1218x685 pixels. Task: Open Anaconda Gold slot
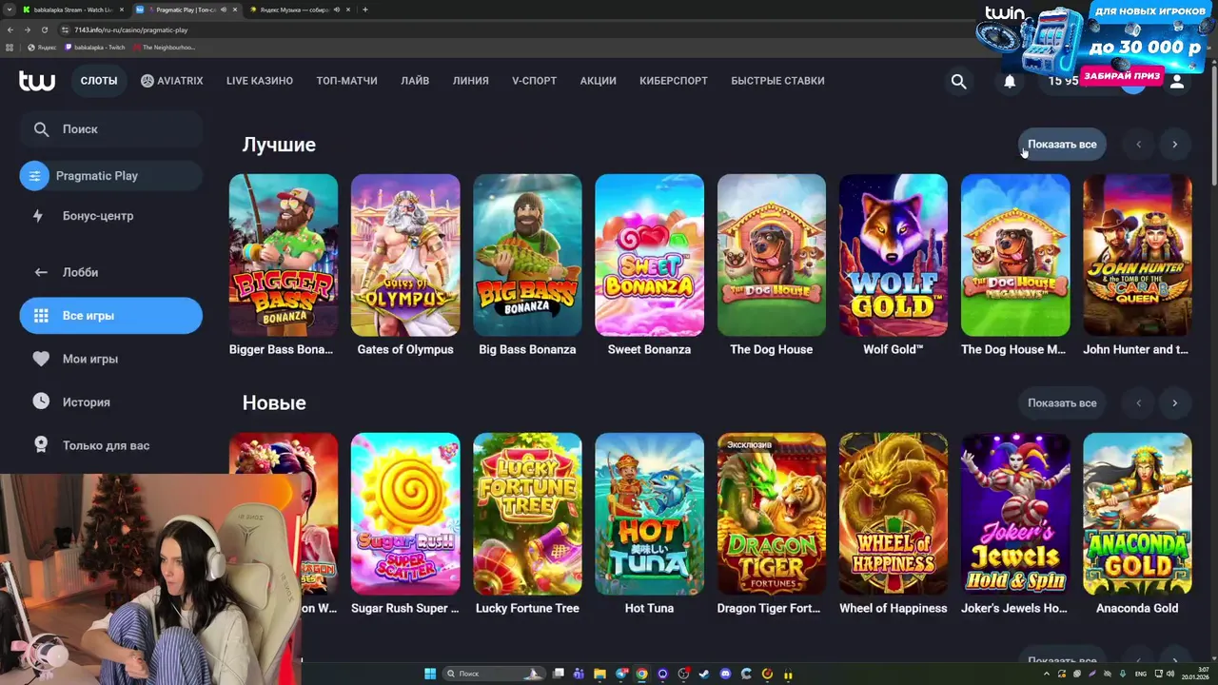[x=1137, y=514]
